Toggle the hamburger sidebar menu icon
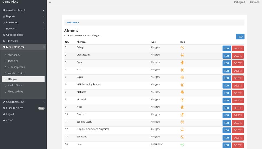262x149 pixels. pos(50,2)
